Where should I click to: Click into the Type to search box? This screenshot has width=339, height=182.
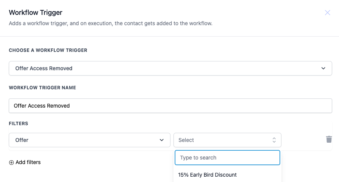(227, 158)
